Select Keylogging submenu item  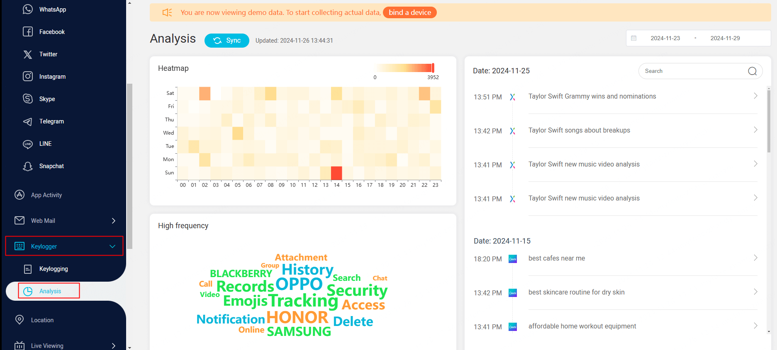click(x=54, y=269)
